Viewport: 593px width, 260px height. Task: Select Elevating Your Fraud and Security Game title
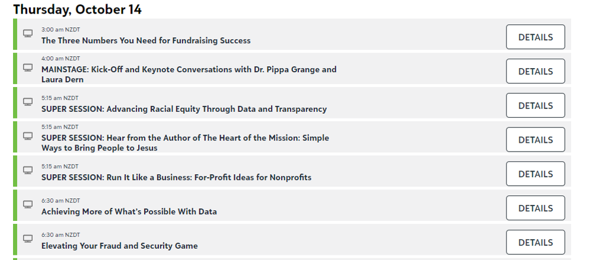point(119,246)
